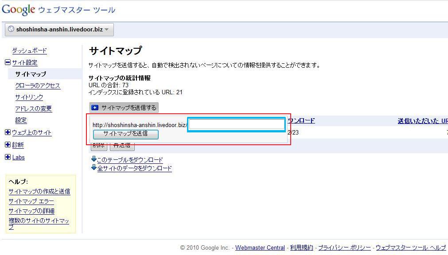
Task: Click the blue plus icon on サイトマップを送信する
Action: pos(94,108)
